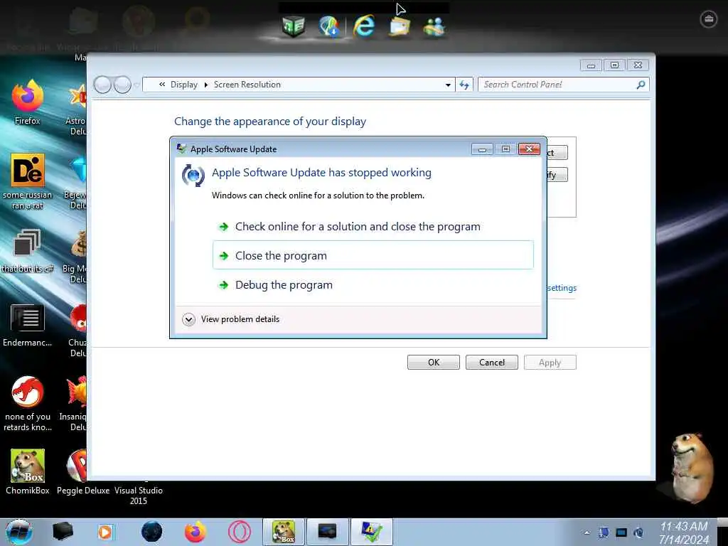
Task: Click the Display breadcrumb in address bar
Action: (184, 85)
